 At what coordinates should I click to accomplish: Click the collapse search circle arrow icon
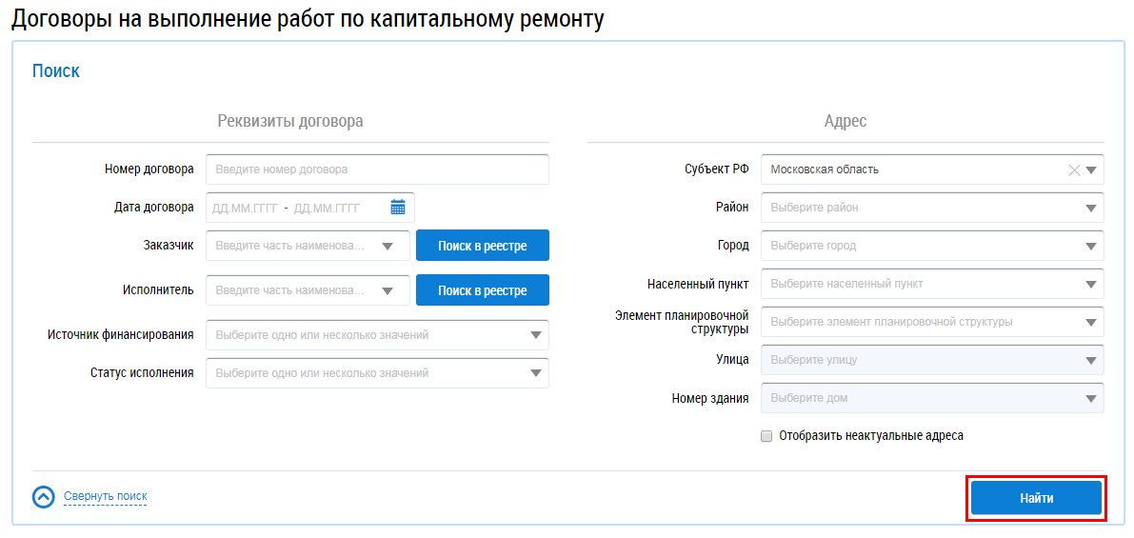(44, 497)
